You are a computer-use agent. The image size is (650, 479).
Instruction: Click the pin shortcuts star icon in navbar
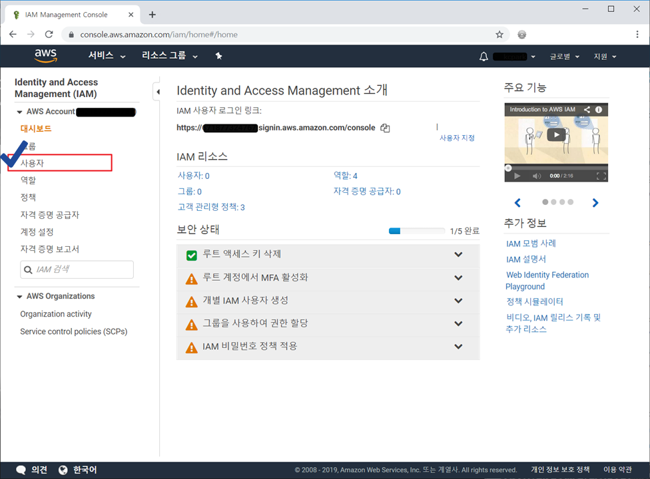(x=219, y=56)
